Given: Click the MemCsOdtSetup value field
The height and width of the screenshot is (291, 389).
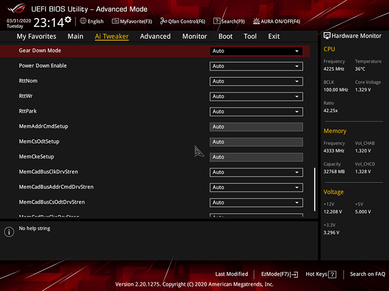Looking at the screenshot, I should tap(256, 142).
